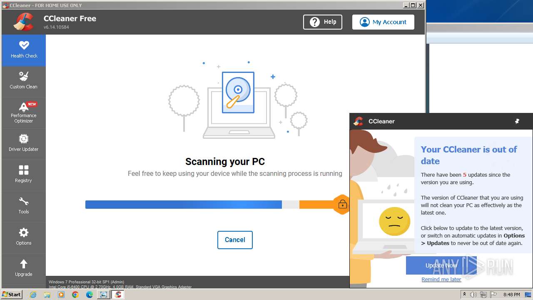Open the Windows Start menu

click(12, 295)
